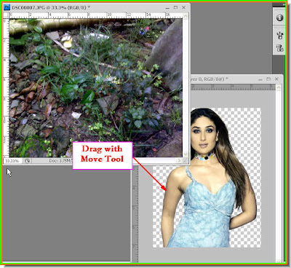This screenshot has width=291, height=268.
Task: Open the Info panel icon in the dock
Action: tap(279, 17)
